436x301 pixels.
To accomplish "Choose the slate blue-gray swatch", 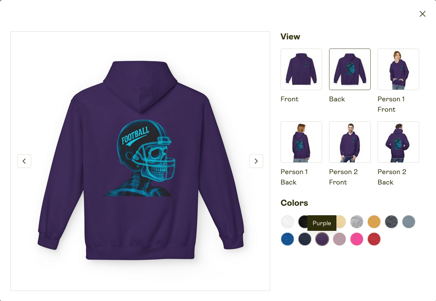I will point(408,222).
